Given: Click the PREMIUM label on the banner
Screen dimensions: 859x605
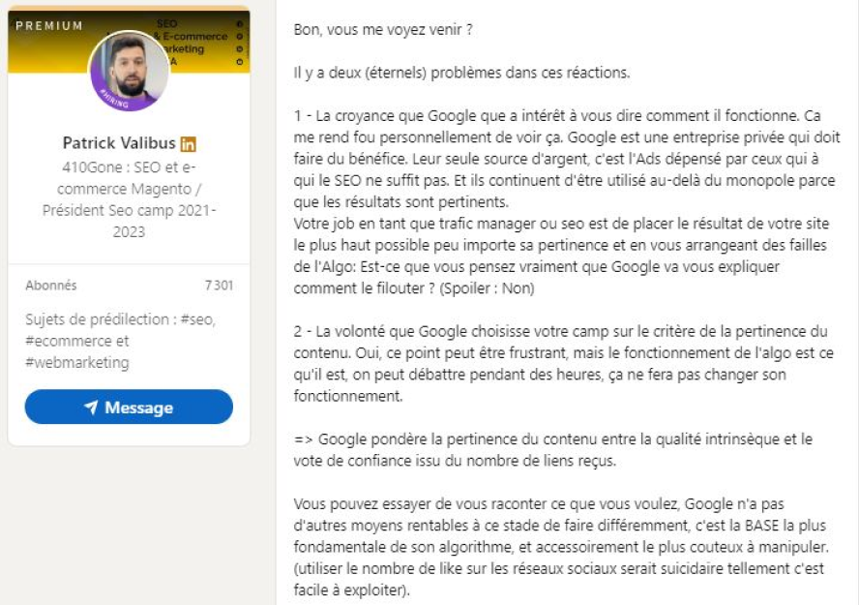Looking at the screenshot, I should (x=49, y=26).
